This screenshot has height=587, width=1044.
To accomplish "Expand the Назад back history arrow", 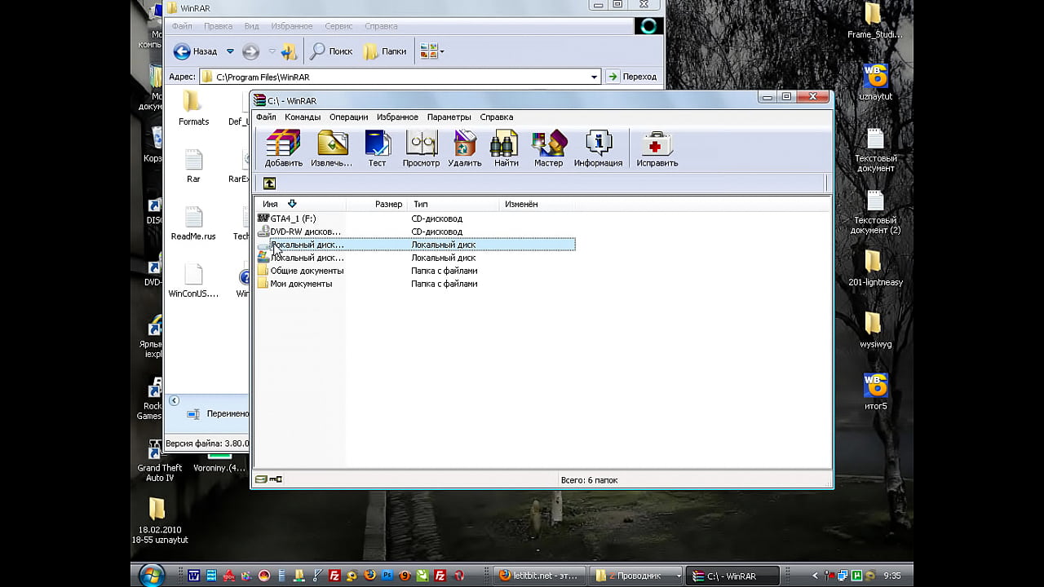I will pos(230,51).
